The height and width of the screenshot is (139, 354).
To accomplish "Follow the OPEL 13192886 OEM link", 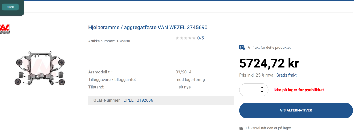I will [138, 100].
